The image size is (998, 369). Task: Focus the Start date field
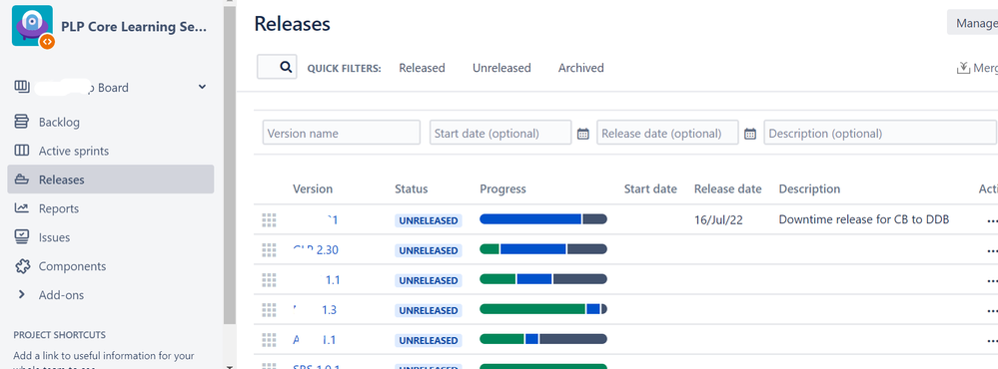coord(500,133)
